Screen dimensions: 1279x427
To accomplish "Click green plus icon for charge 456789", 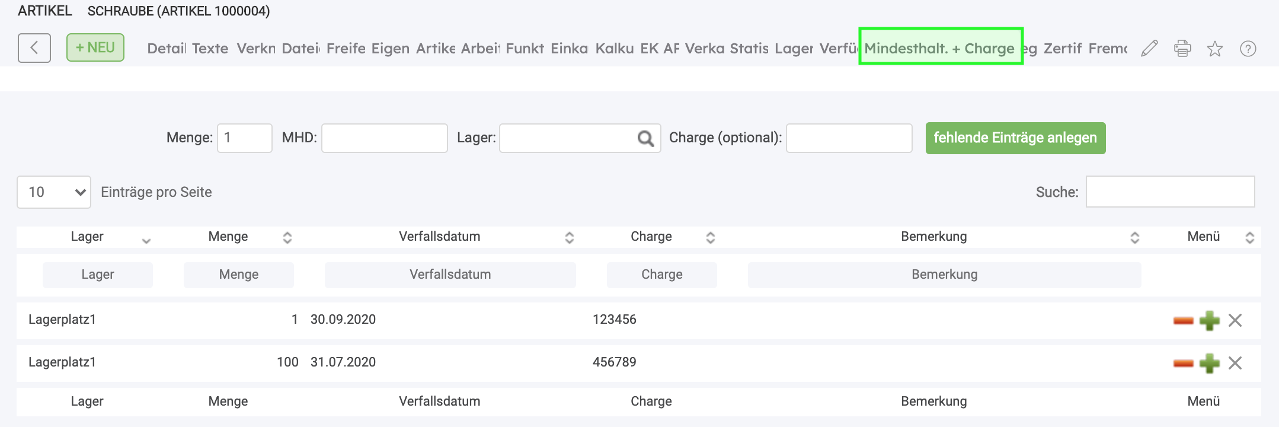I will click(x=1209, y=363).
